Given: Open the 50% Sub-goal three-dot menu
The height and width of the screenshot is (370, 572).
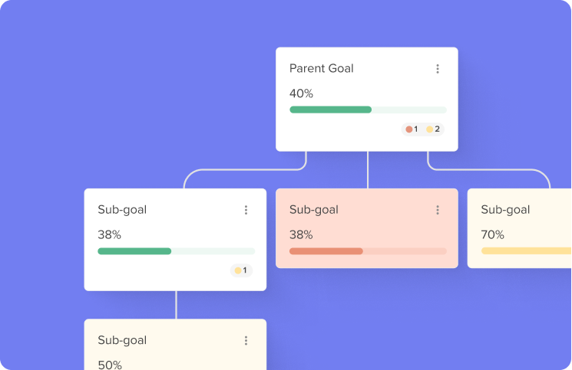Looking at the screenshot, I should point(246,341).
